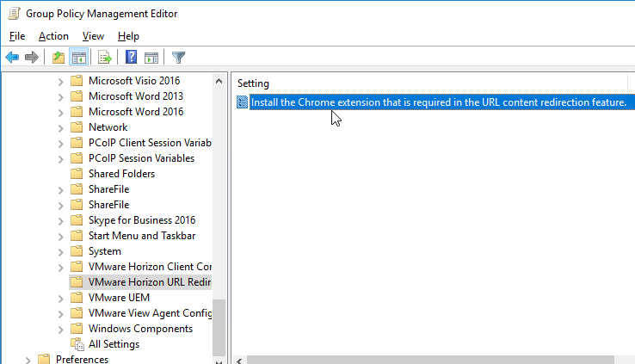Click the folder icon beside VMware UEM

[x=77, y=298]
